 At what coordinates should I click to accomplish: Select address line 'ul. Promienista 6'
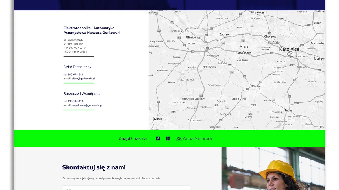(73, 40)
